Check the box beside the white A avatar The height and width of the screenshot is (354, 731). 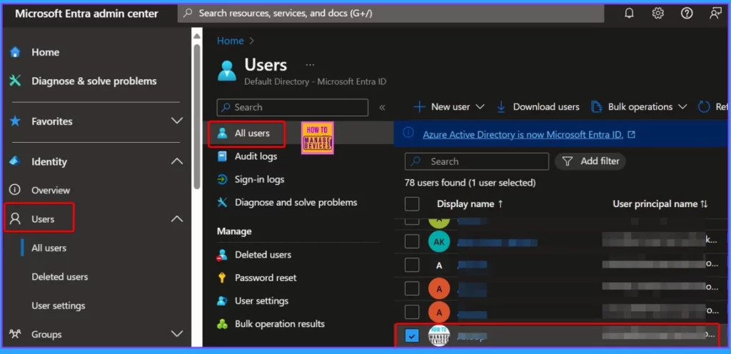click(x=412, y=265)
